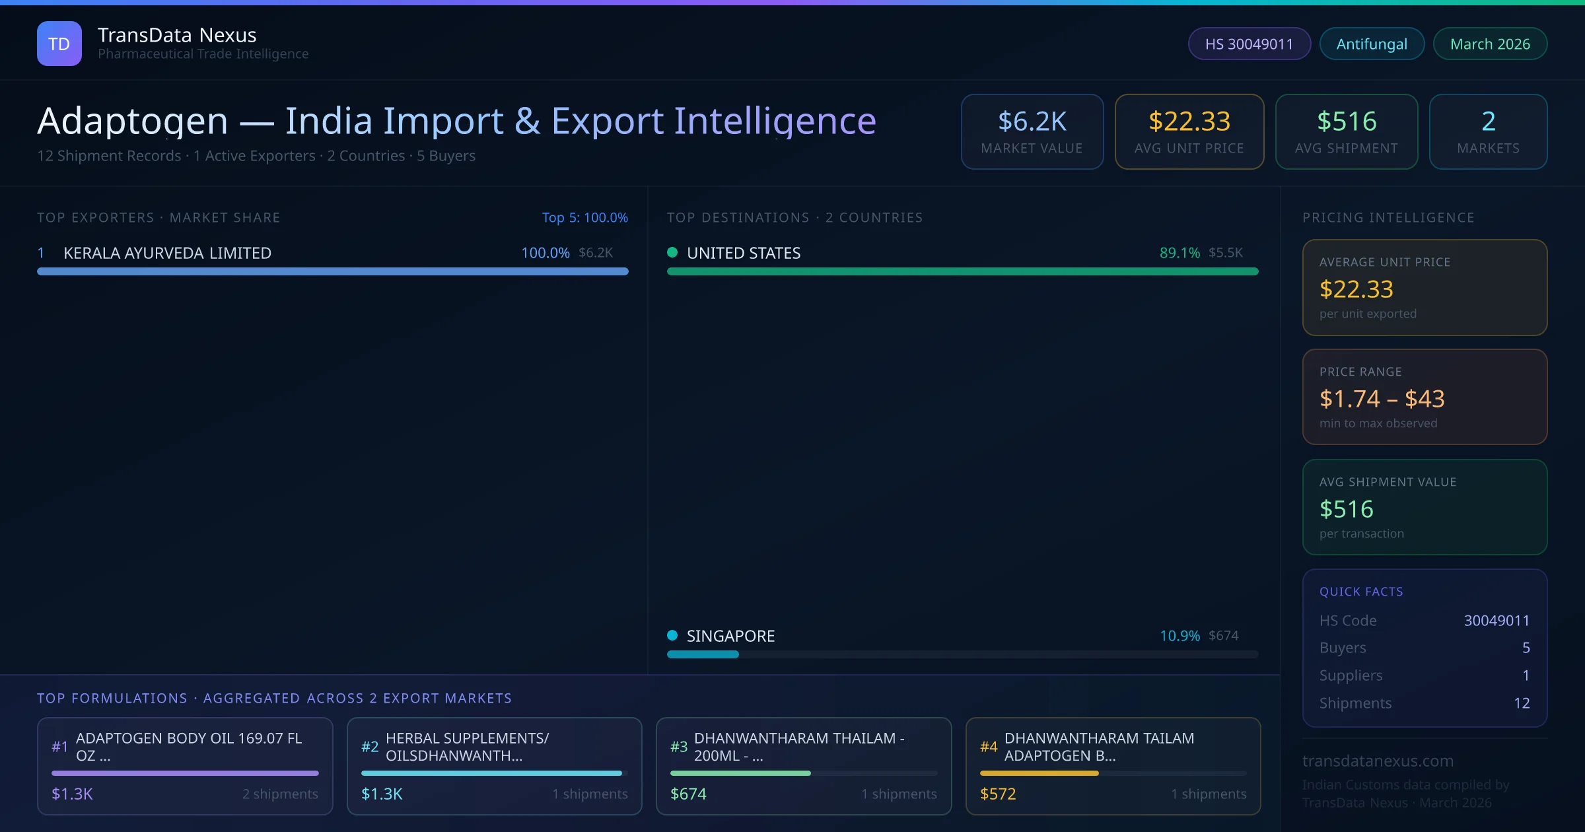Click the March 2026 date pill
Screen dimensions: 1585x832
point(1489,44)
